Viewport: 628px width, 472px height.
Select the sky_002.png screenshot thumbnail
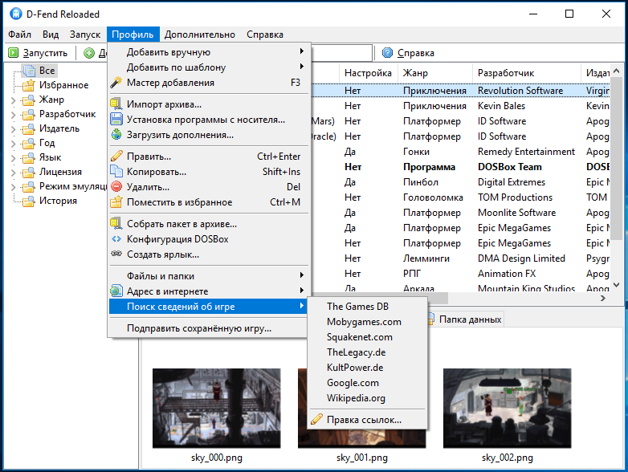[x=507, y=408]
